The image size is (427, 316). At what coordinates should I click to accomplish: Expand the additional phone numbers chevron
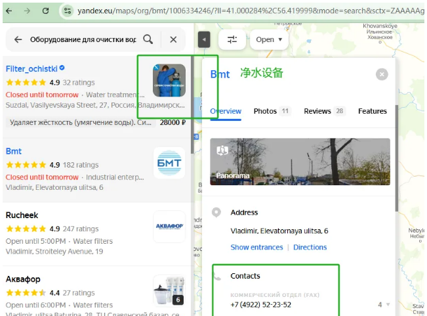coord(388,305)
